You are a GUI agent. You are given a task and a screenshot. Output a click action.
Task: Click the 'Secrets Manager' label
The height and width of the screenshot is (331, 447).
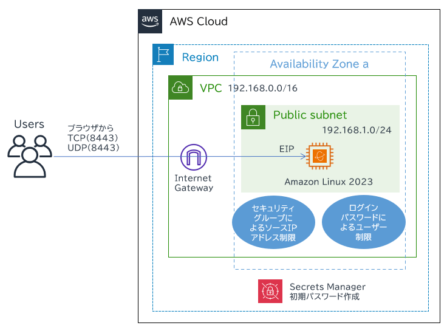pyautogui.click(x=327, y=287)
